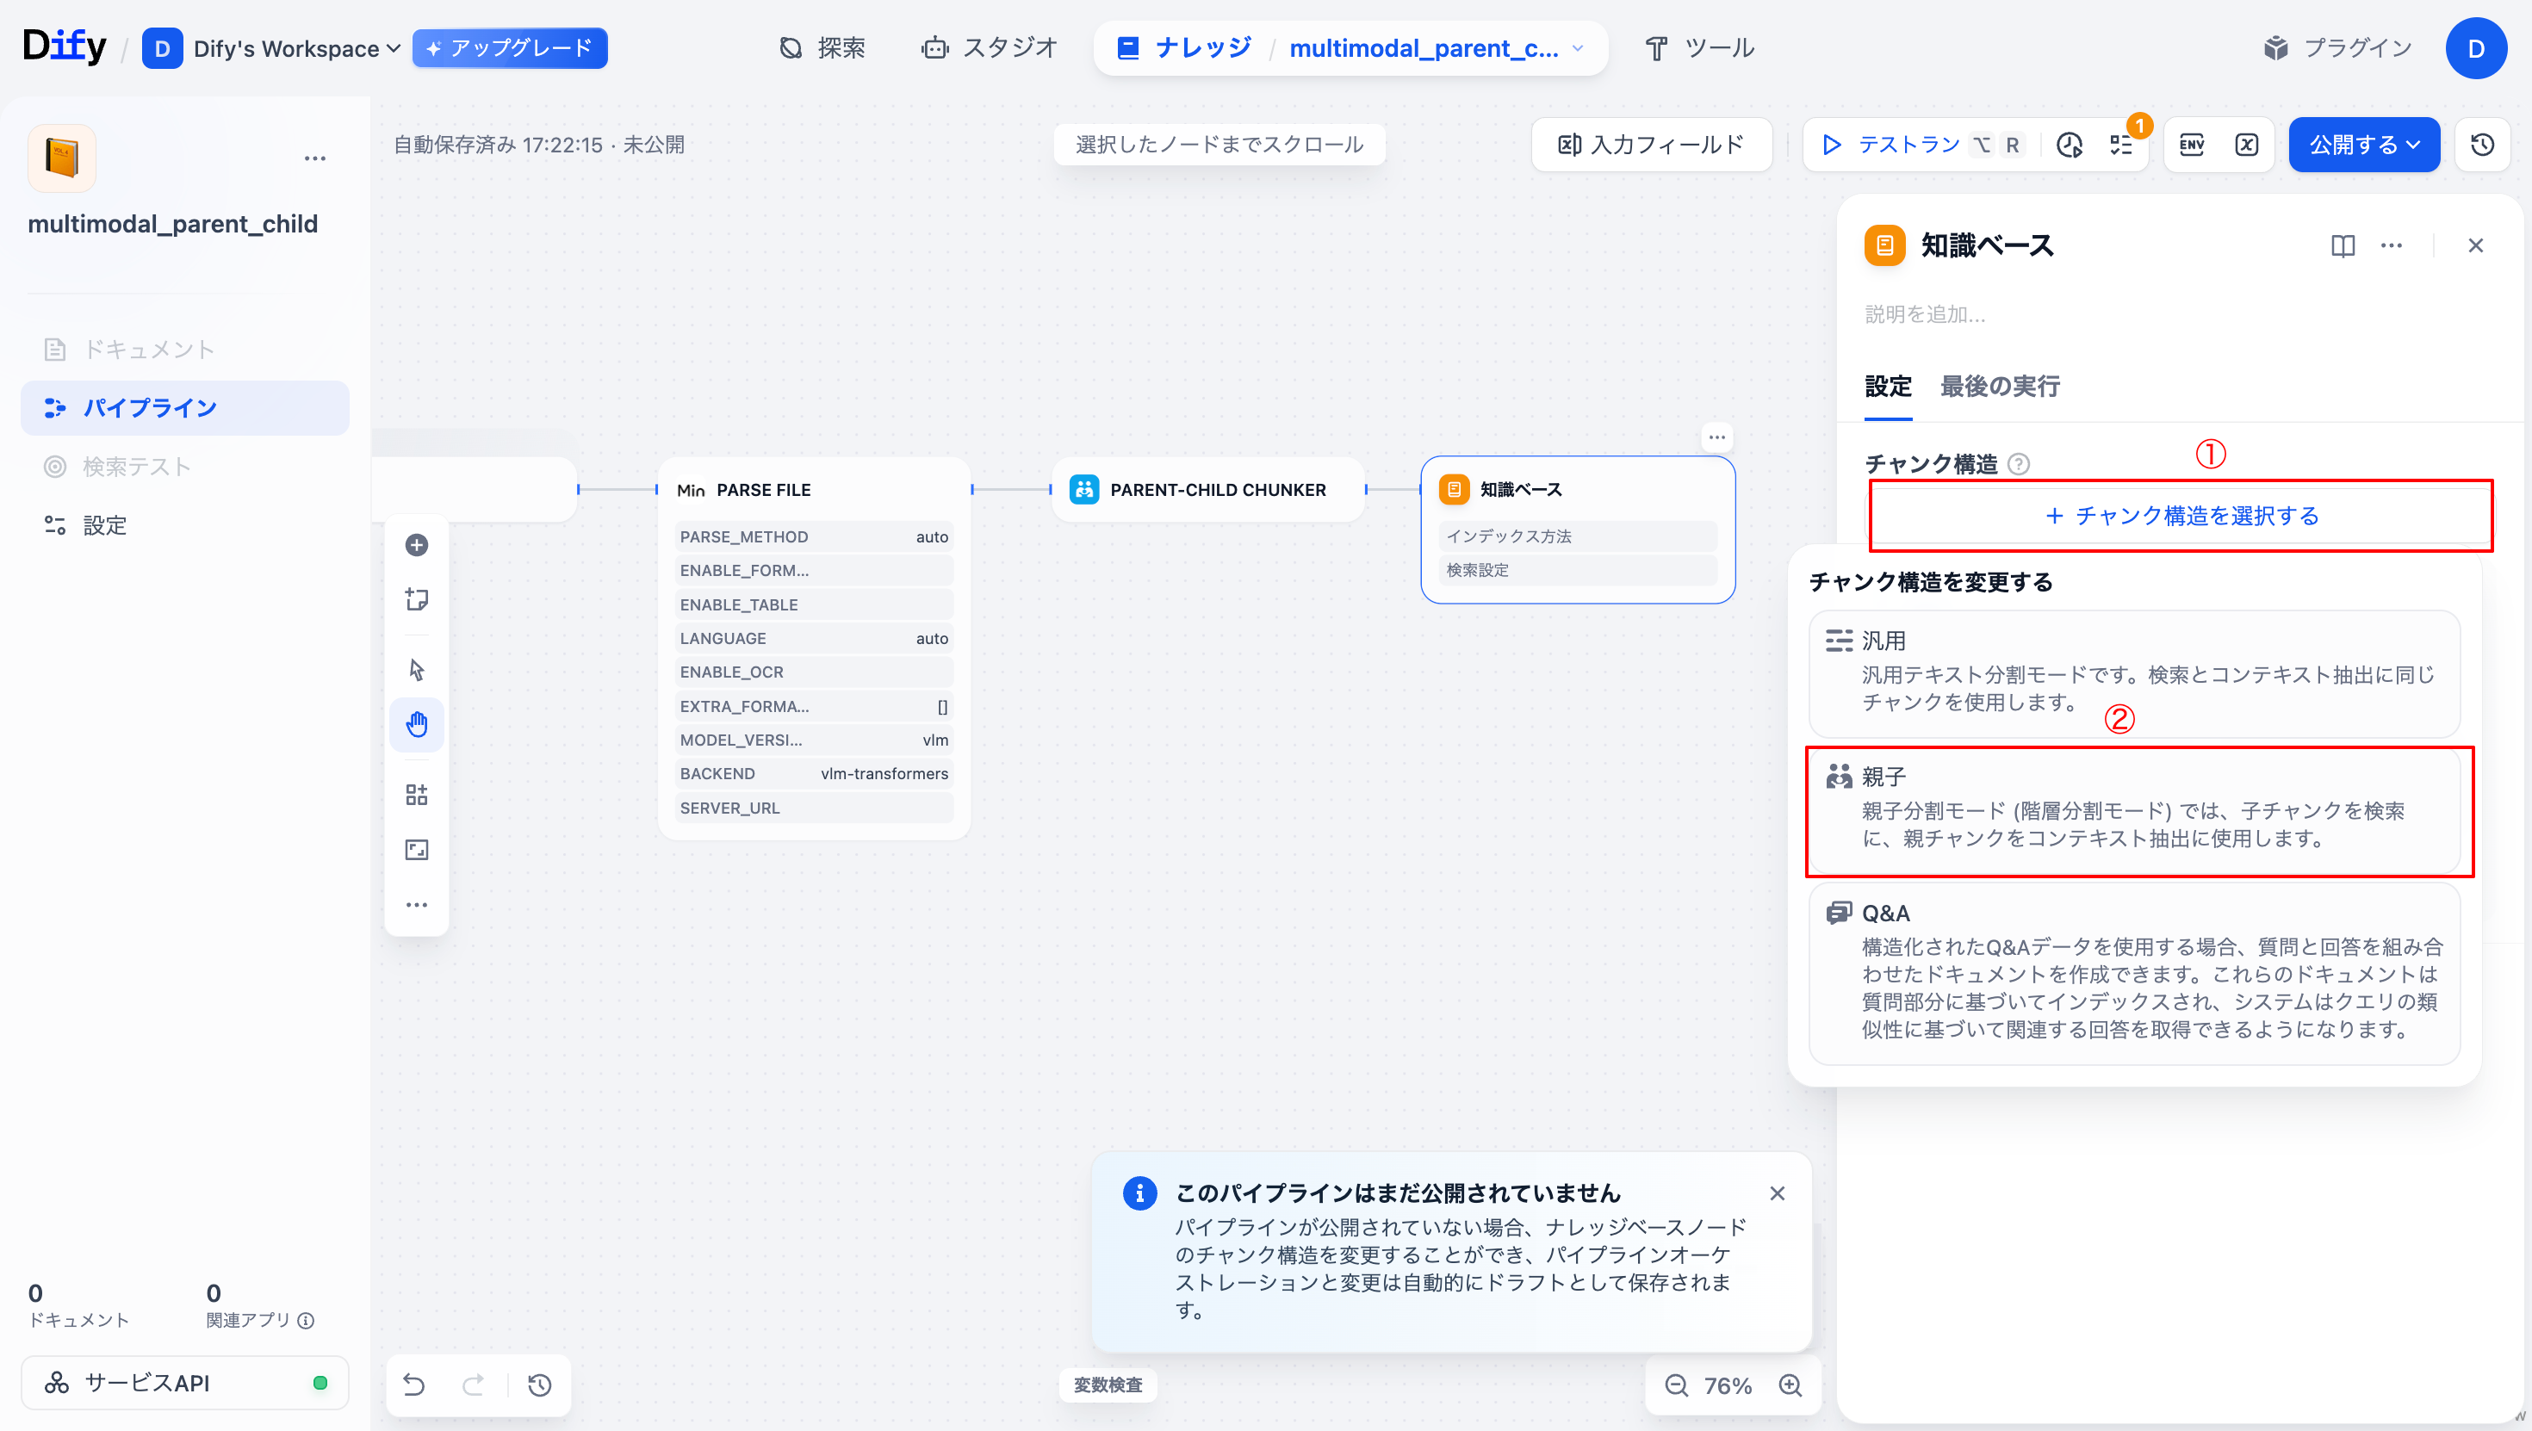The image size is (2532, 1431).
Task: Zoom out the canvas
Action: pyautogui.click(x=1677, y=1385)
